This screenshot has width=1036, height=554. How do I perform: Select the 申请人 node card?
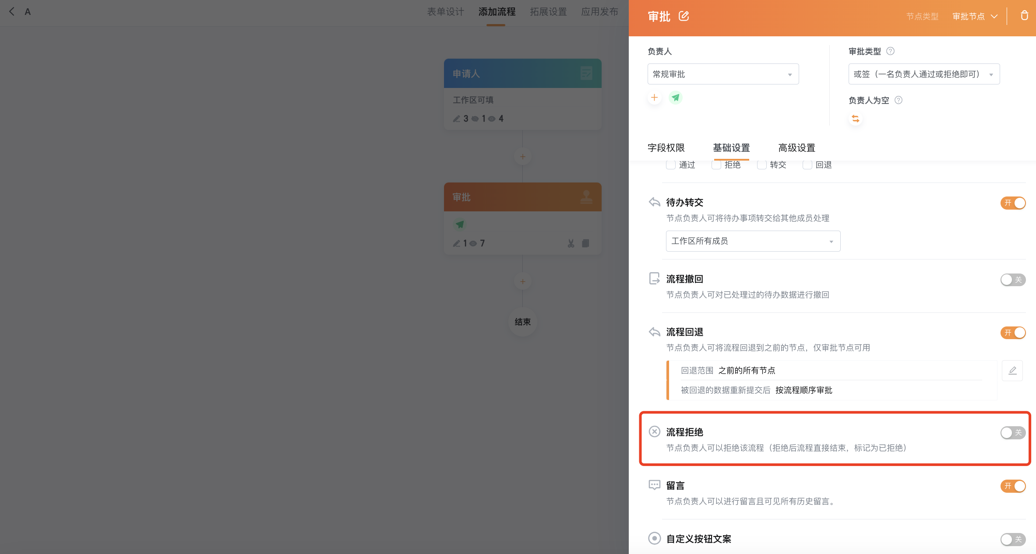coord(522,94)
